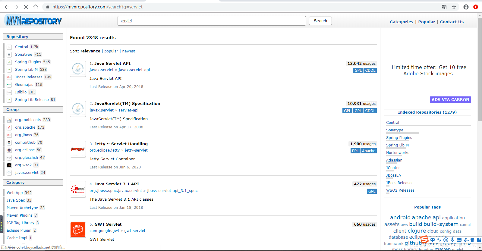Toggle Chinese input mode indicator
Image resolution: width=482 pixels, height=251 pixels.
tap(433, 240)
